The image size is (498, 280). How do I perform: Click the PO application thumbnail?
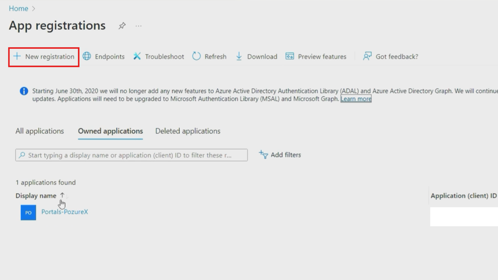pos(28,213)
